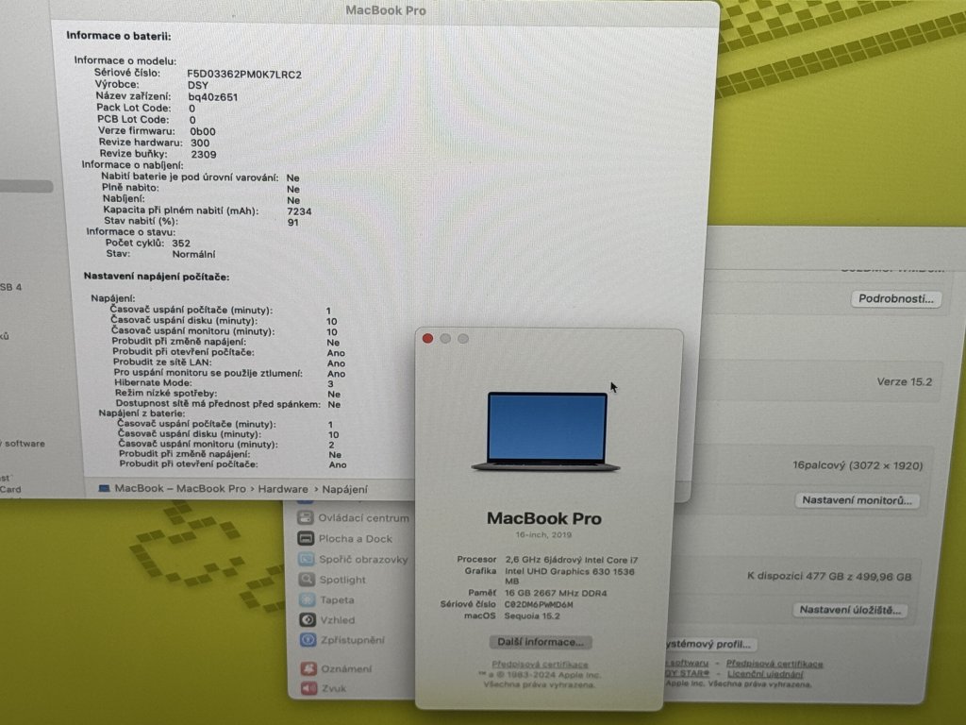Click 16palcový (3072 × 1920) display text
The image size is (966, 725).
click(858, 465)
